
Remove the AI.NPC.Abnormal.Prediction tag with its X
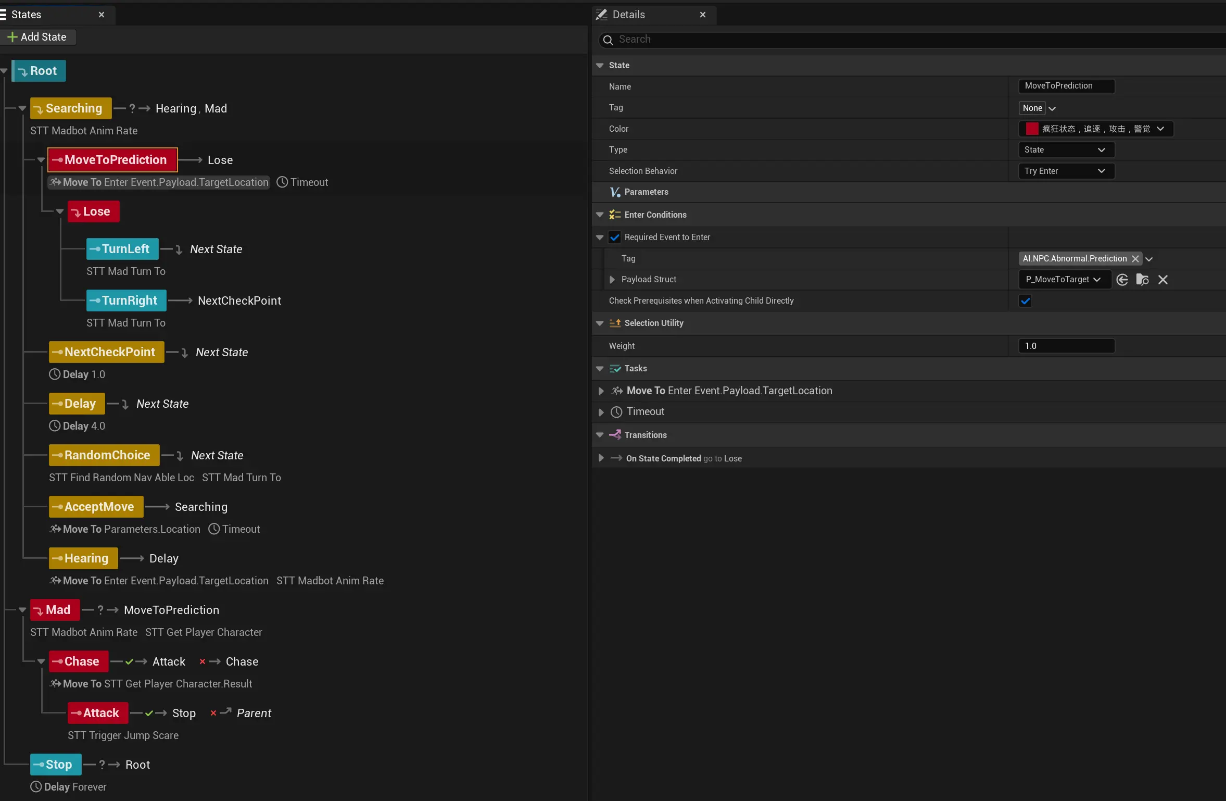click(x=1135, y=259)
